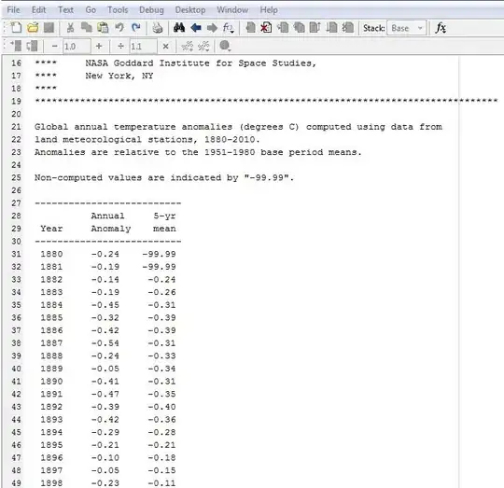Click the text 'New York, NY'
Image resolution: width=504 pixels, height=488 pixels.
[x=119, y=77]
